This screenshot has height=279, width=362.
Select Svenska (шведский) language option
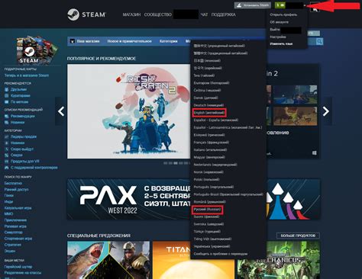coord(208,224)
